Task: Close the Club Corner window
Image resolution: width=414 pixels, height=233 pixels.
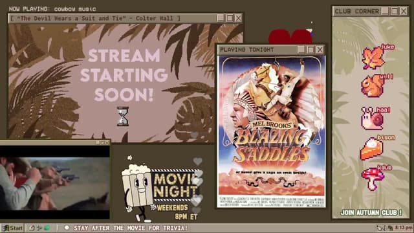Action: tap(404, 12)
